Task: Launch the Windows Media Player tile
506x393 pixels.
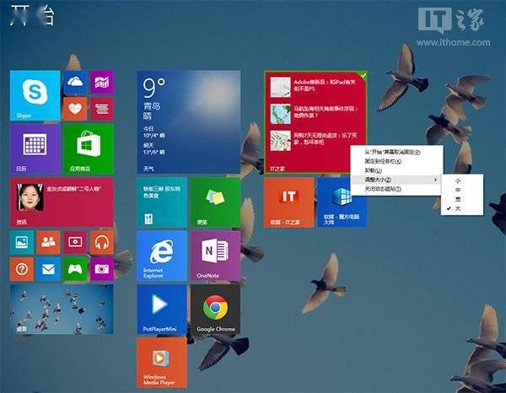Action: (162, 363)
